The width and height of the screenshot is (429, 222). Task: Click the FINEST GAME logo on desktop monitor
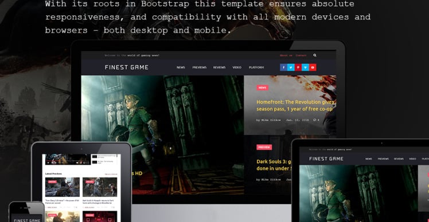click(x=126, y=67)
